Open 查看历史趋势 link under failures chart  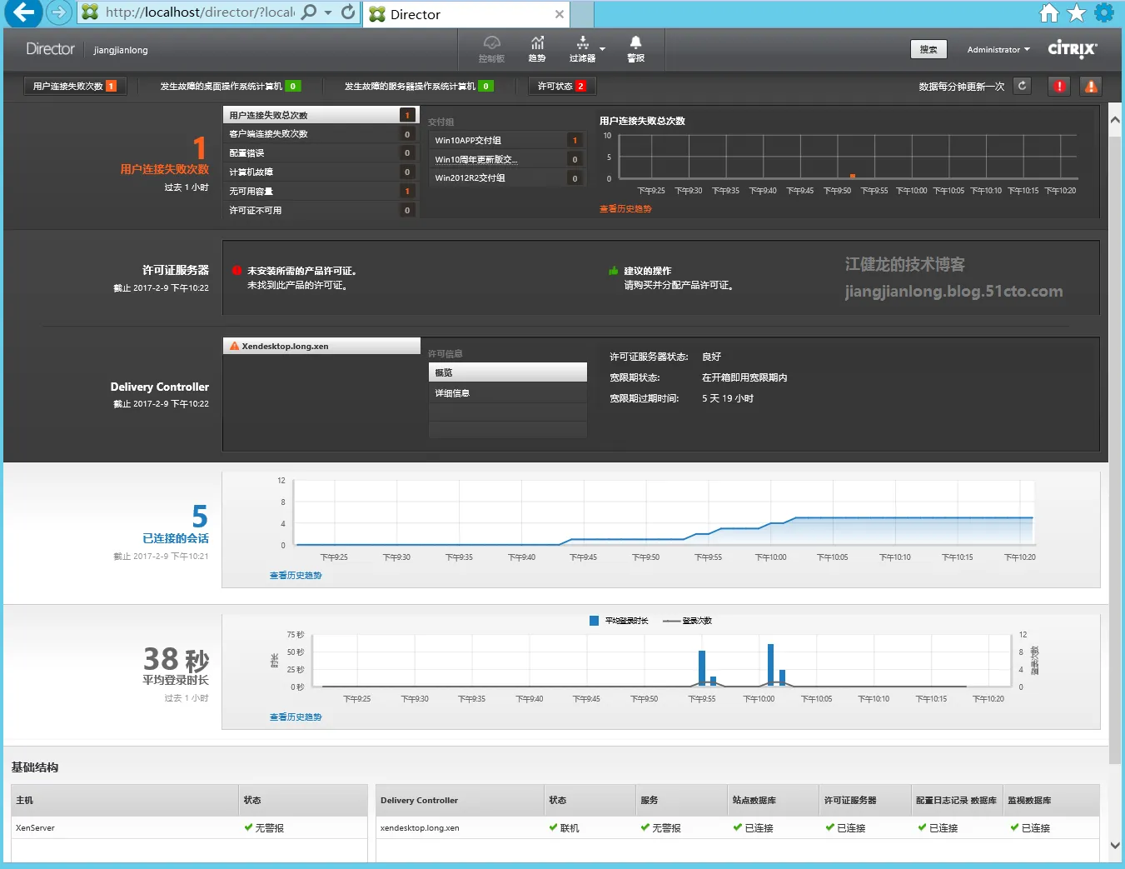[x=625, y=209]
